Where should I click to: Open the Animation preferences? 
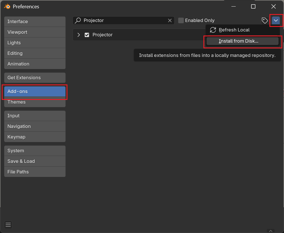35,64
